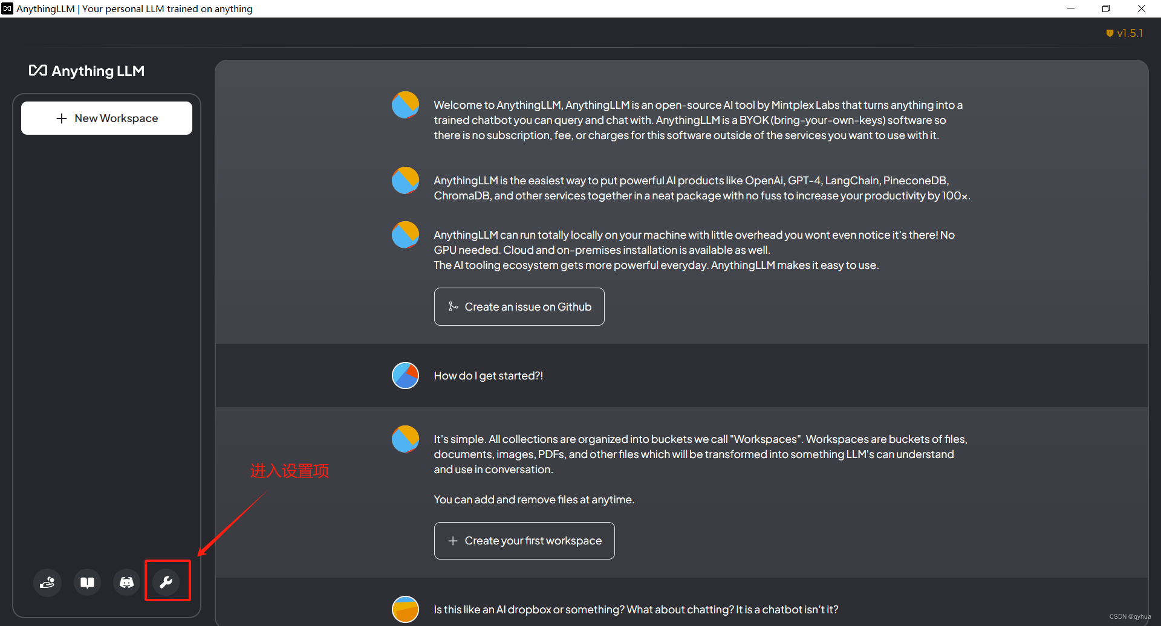The height and width of the screenshot is (626, 1161).
Task: Click the hand-heart support icon
Action: pos(47,582)
